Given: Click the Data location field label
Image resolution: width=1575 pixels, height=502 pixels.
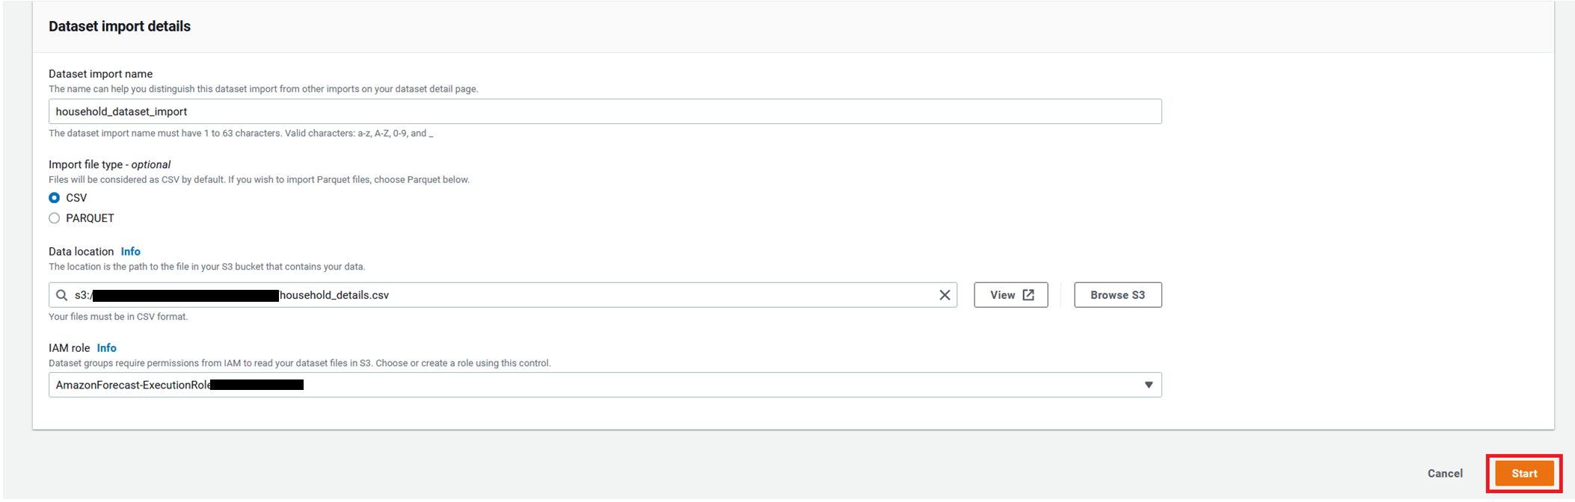Looking at the screenshot, I should (x=82, y=252).
